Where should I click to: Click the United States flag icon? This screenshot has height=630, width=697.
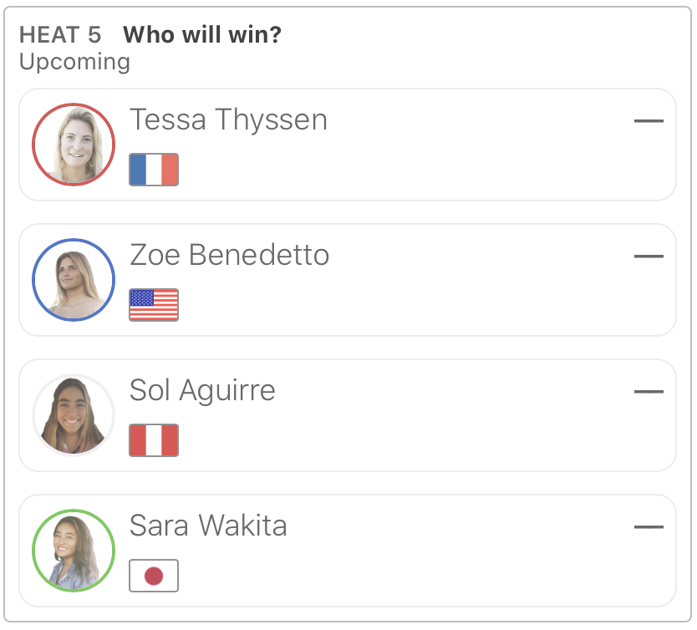click(154, 305)
